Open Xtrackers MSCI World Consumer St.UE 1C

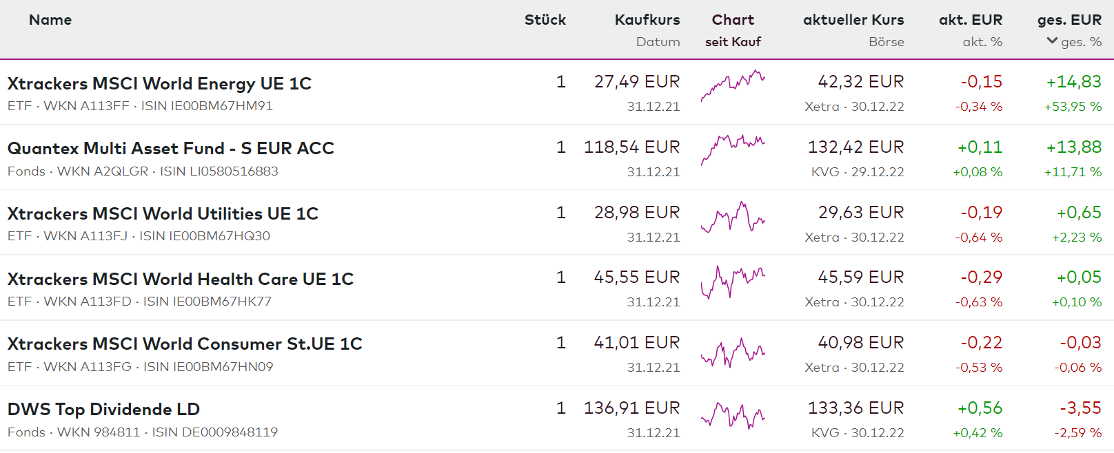click(x=185, y=344)
